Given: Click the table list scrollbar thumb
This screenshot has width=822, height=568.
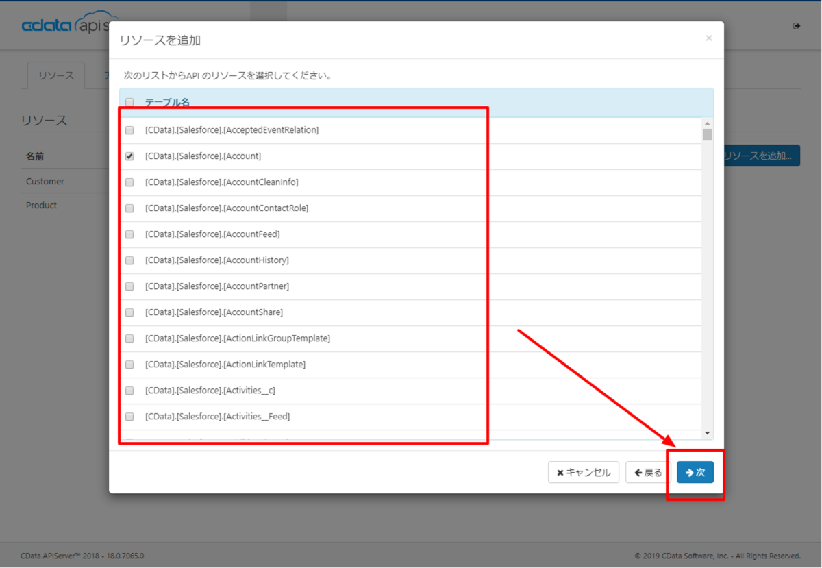Looking at the screenshot, I should [x=708, y=134].
